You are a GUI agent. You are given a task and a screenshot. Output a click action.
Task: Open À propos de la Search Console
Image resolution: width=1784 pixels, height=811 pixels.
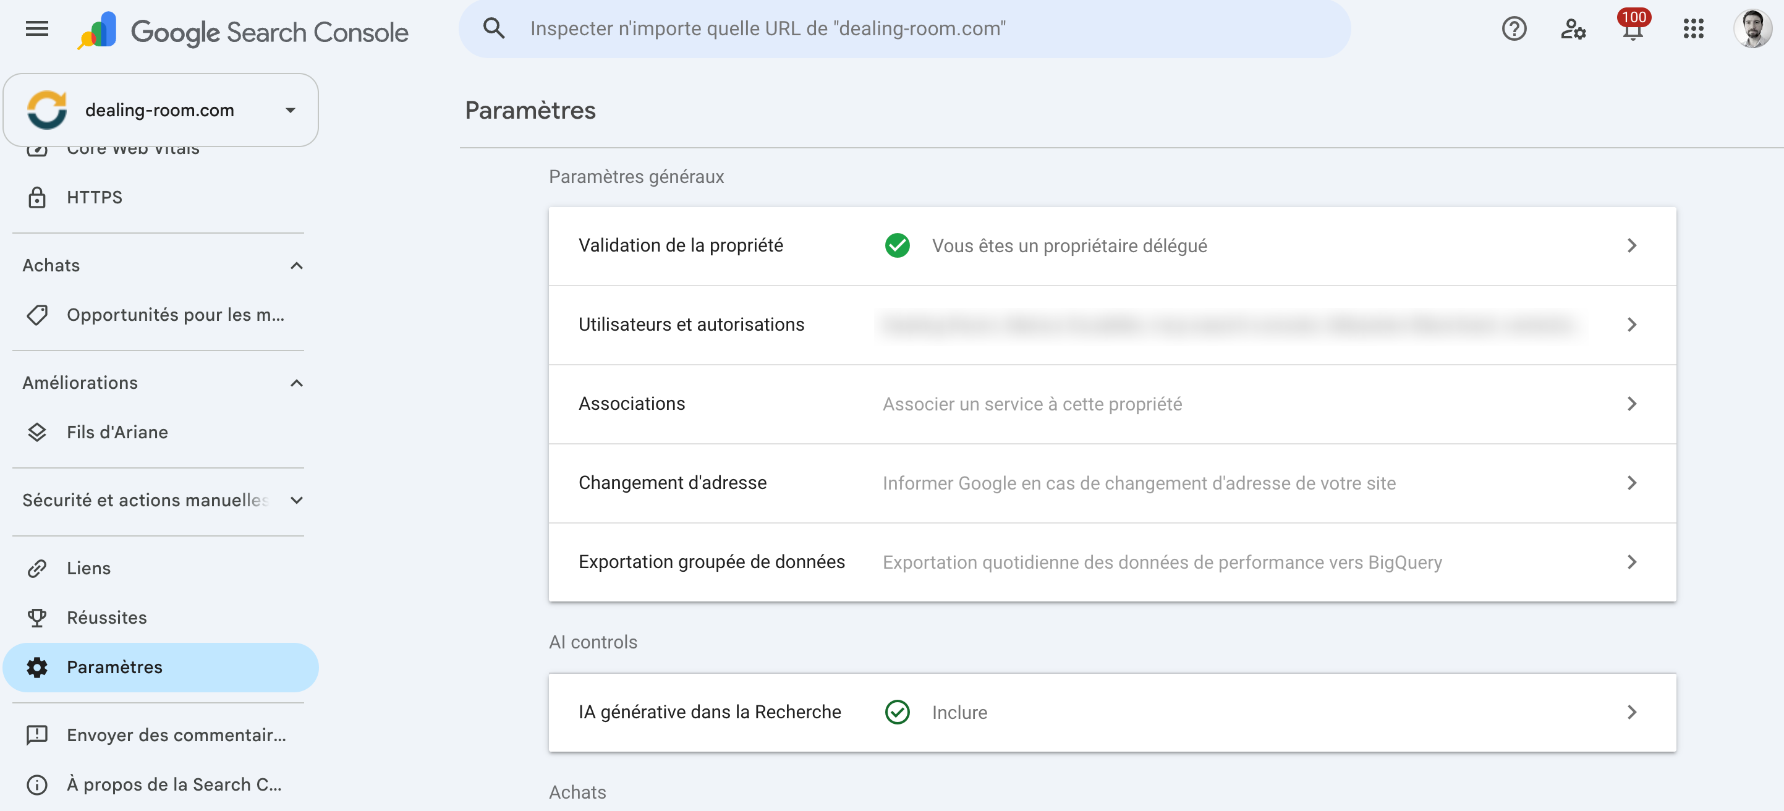(x=161, y=784)
